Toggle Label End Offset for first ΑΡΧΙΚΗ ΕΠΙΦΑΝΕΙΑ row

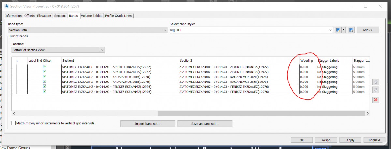point(45,67)
